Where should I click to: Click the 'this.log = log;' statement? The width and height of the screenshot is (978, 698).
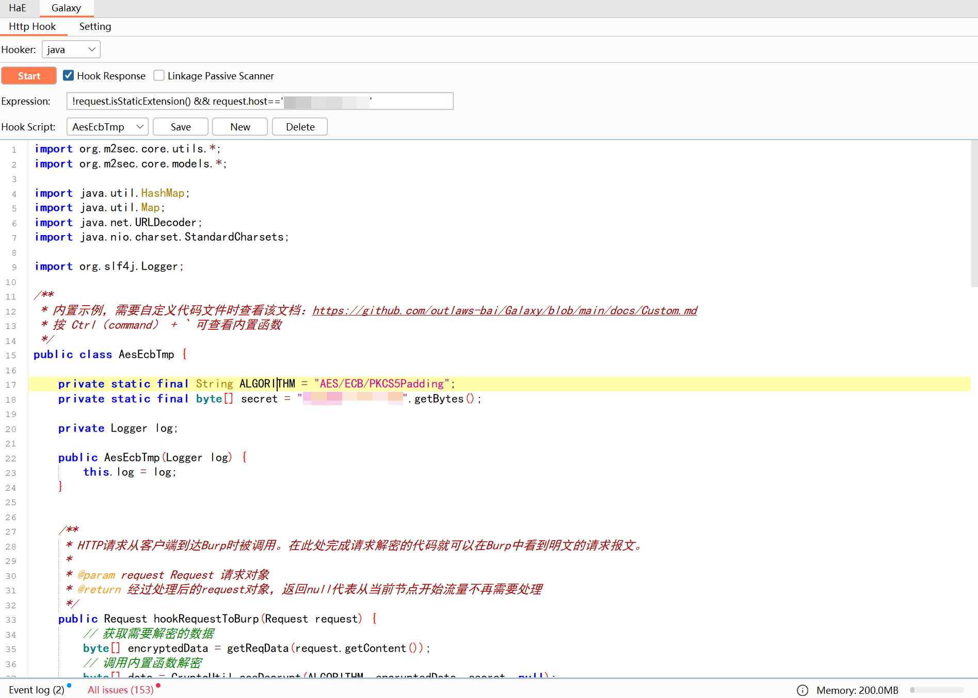[x=130, y=472]
